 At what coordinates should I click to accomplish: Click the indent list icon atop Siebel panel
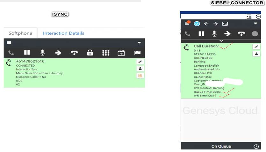(x=249, y=17)
